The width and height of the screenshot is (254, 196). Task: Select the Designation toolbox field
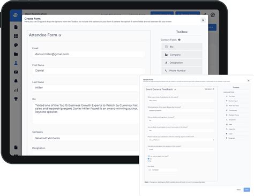[182, 63]
